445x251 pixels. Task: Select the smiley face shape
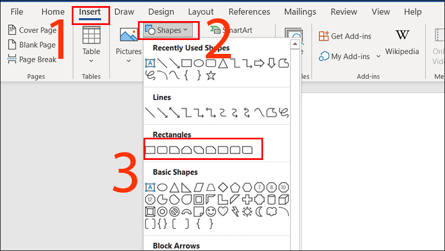coord(210,212)
